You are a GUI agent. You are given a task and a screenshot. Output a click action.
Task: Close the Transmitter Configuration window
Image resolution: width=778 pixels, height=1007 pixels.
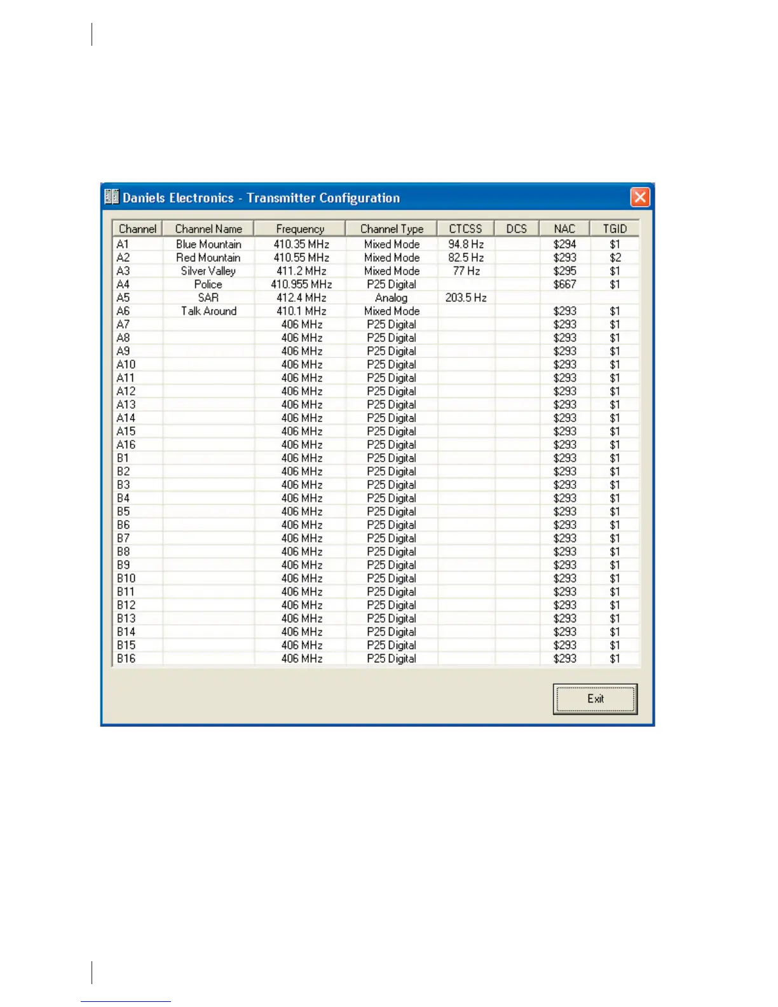pos(640,197)
